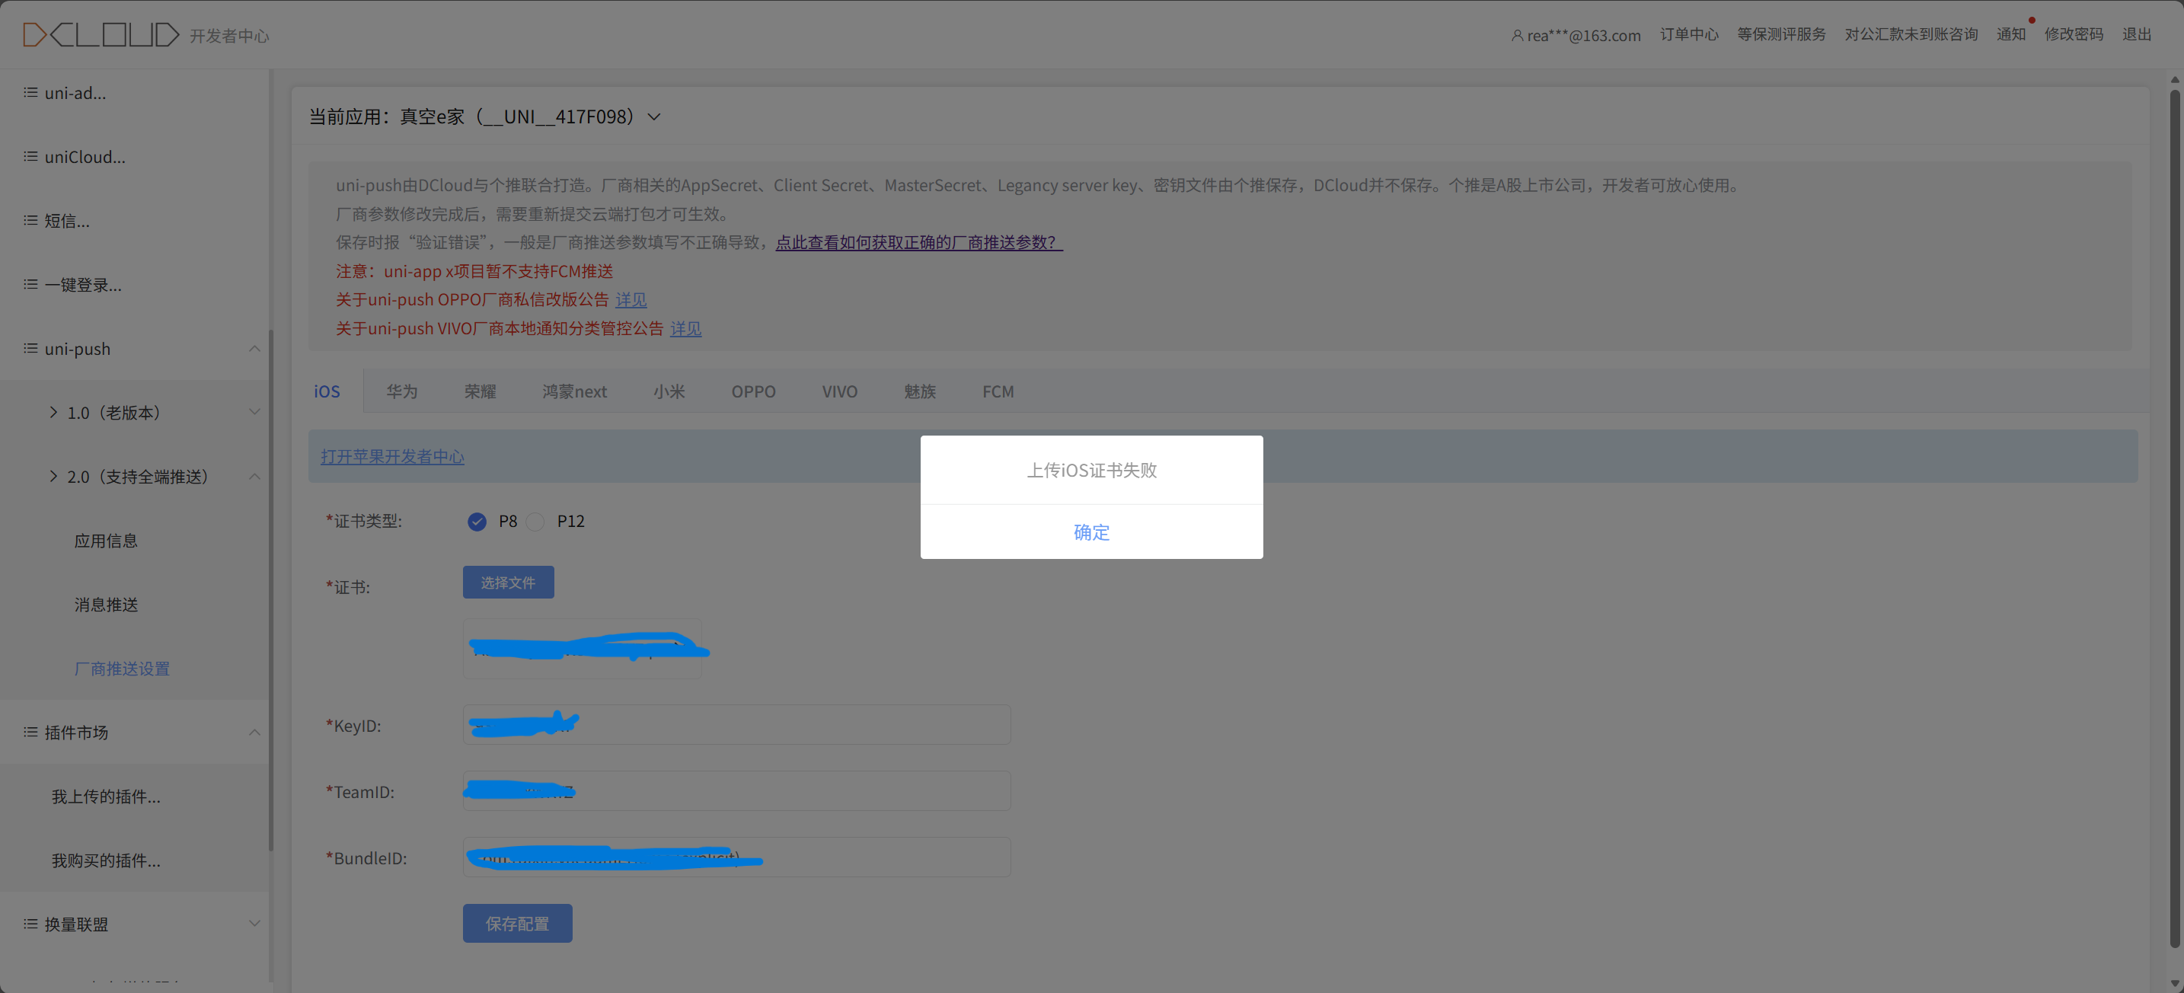The width and height of the screenshot is (2184, 993).
Task: Switch to the 华为 vendor tab
Action: tap(402, 391)
